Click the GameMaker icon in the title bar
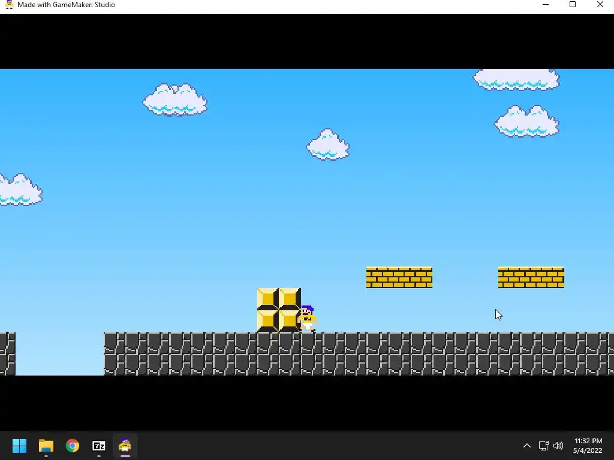The image size is (614, 460). [9, 5]
